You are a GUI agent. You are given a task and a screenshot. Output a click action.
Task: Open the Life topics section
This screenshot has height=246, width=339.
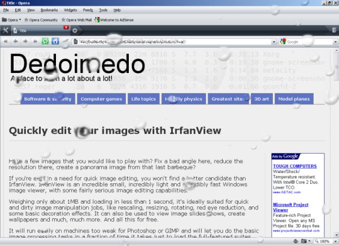[144, 99]
